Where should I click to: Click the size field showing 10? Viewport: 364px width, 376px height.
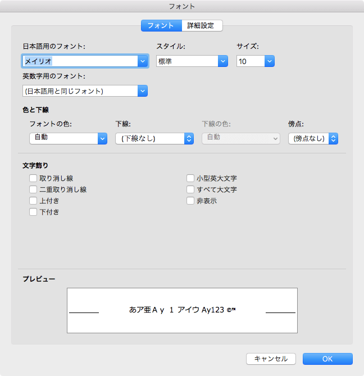pos(251,61)
